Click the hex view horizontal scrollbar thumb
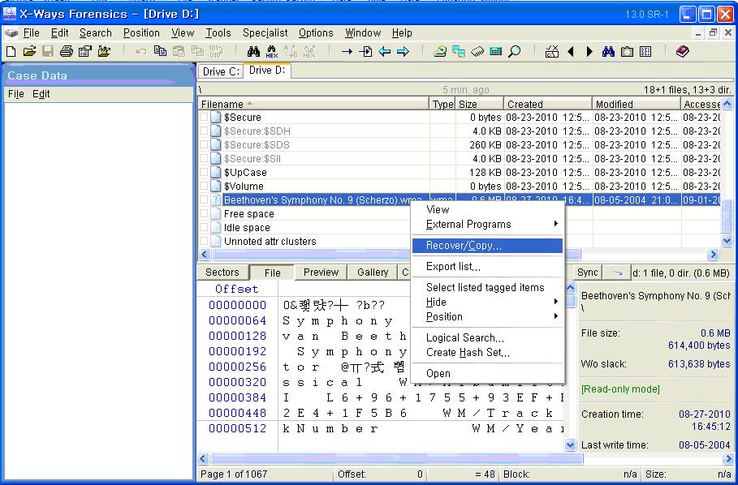This screenshot has width=738, height=485. (x=396, y=458)
